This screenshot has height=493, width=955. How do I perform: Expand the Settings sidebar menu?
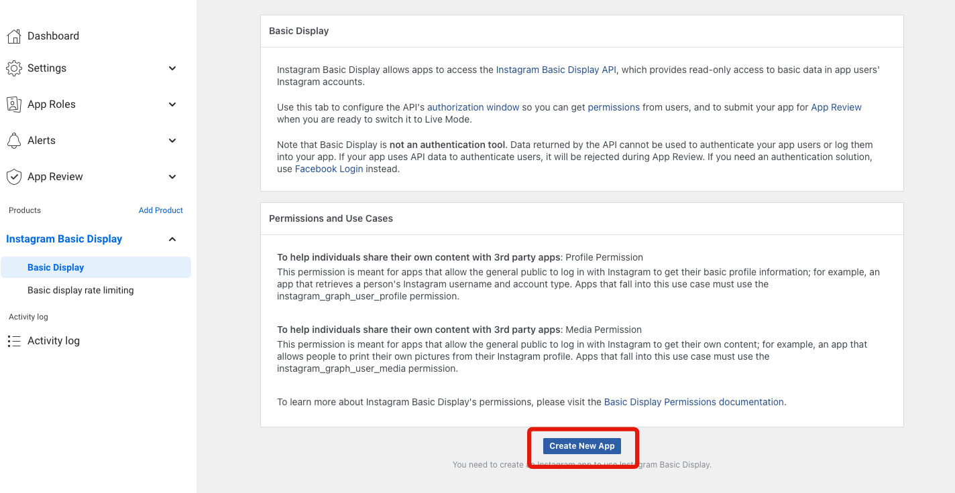click(x=172, y=68)
